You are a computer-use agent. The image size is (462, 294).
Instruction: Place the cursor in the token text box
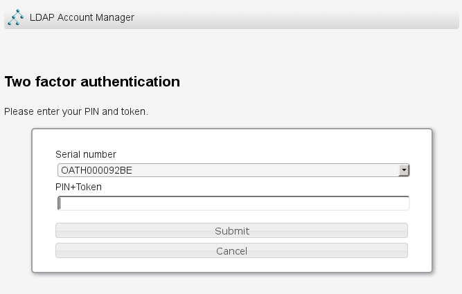(x=233, y=203)
